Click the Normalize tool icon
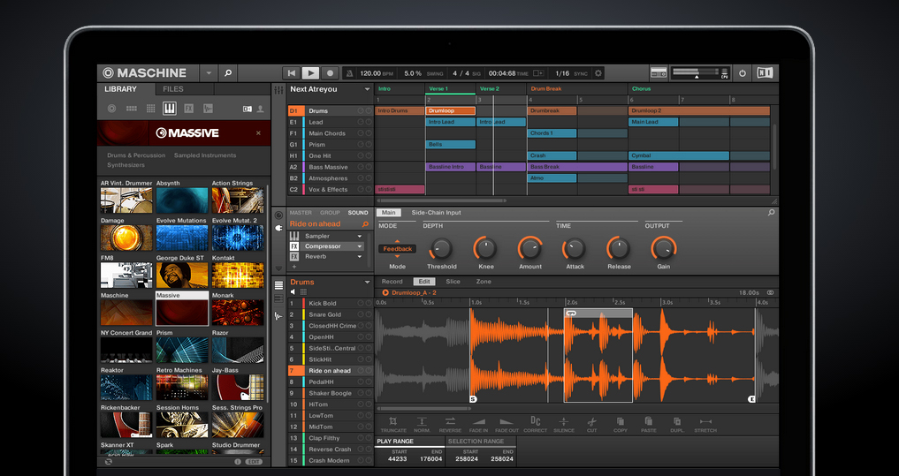The height and width of the screenshot is (476, 899). [x=422, y=421]
